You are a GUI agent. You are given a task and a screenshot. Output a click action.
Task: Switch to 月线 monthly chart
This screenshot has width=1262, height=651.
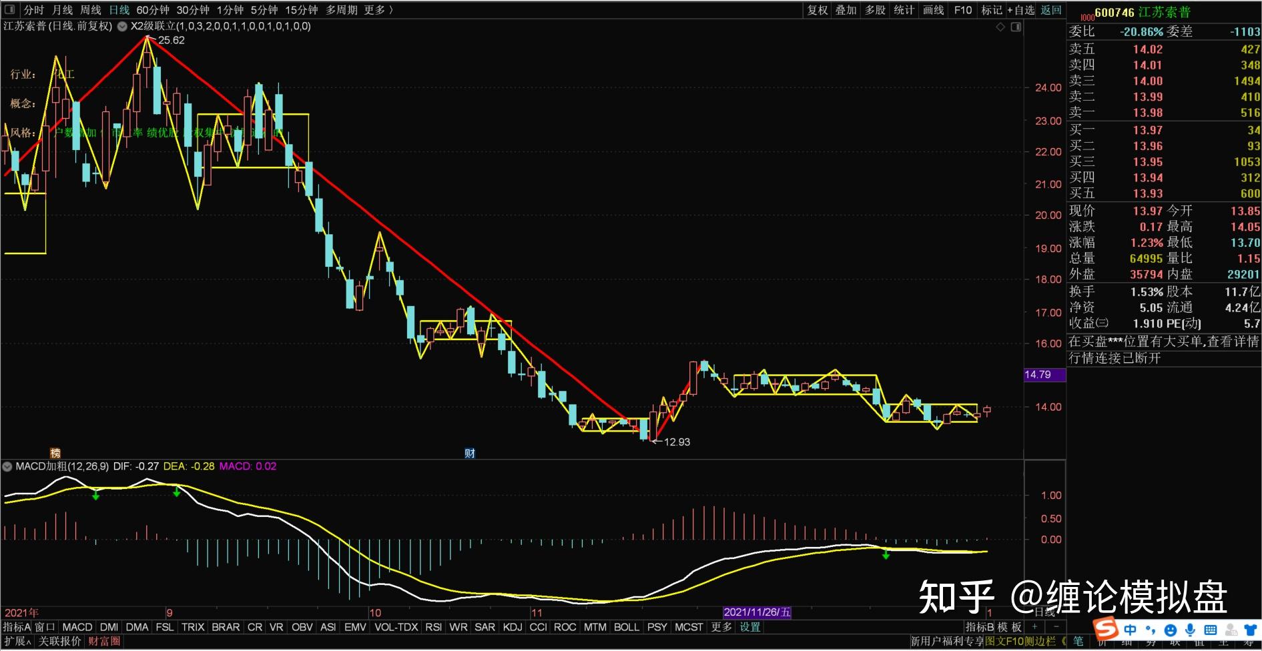click(62, 10)
